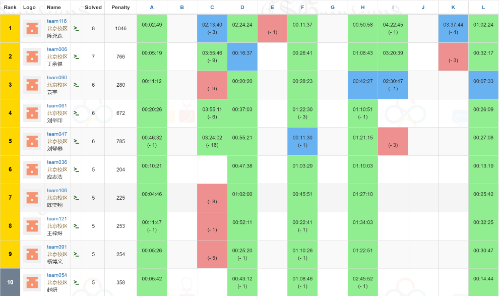Click the problem H column header
Viewport: 499px width, 296px height.
363,8
